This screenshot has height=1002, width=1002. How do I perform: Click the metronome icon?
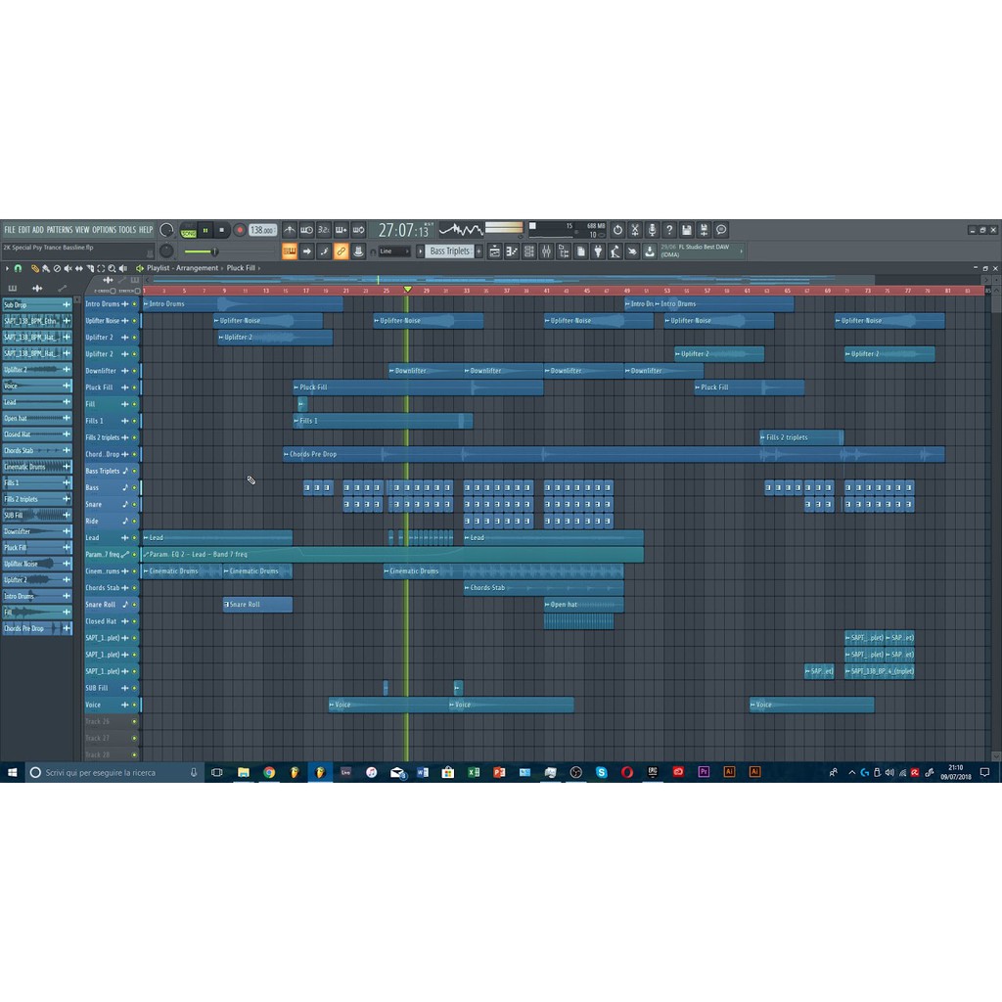(290, 230)
